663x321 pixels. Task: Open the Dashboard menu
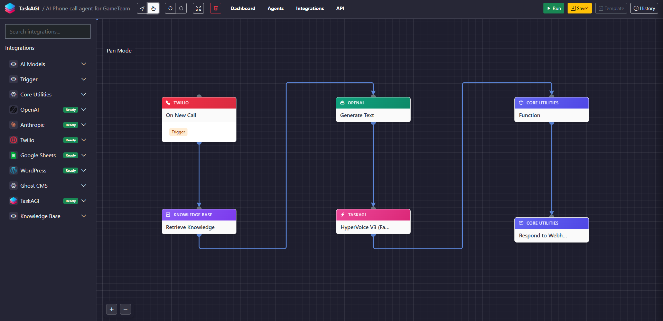pos(243,8)
